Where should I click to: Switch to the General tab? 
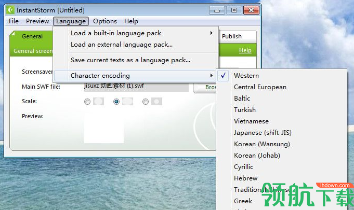[x=32, y=36]
